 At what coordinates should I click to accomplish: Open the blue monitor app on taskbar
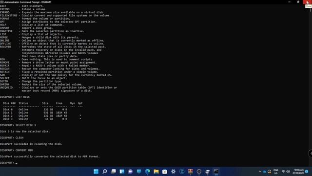139,172
